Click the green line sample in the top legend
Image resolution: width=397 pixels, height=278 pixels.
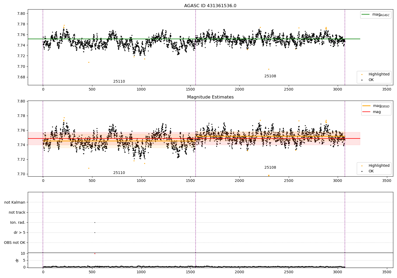[366, 15]
